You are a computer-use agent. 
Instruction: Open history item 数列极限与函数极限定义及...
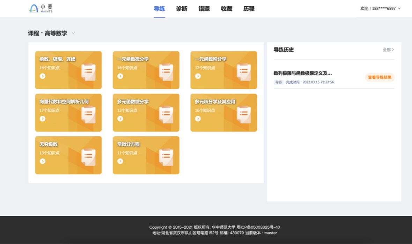tap(302, 73)
